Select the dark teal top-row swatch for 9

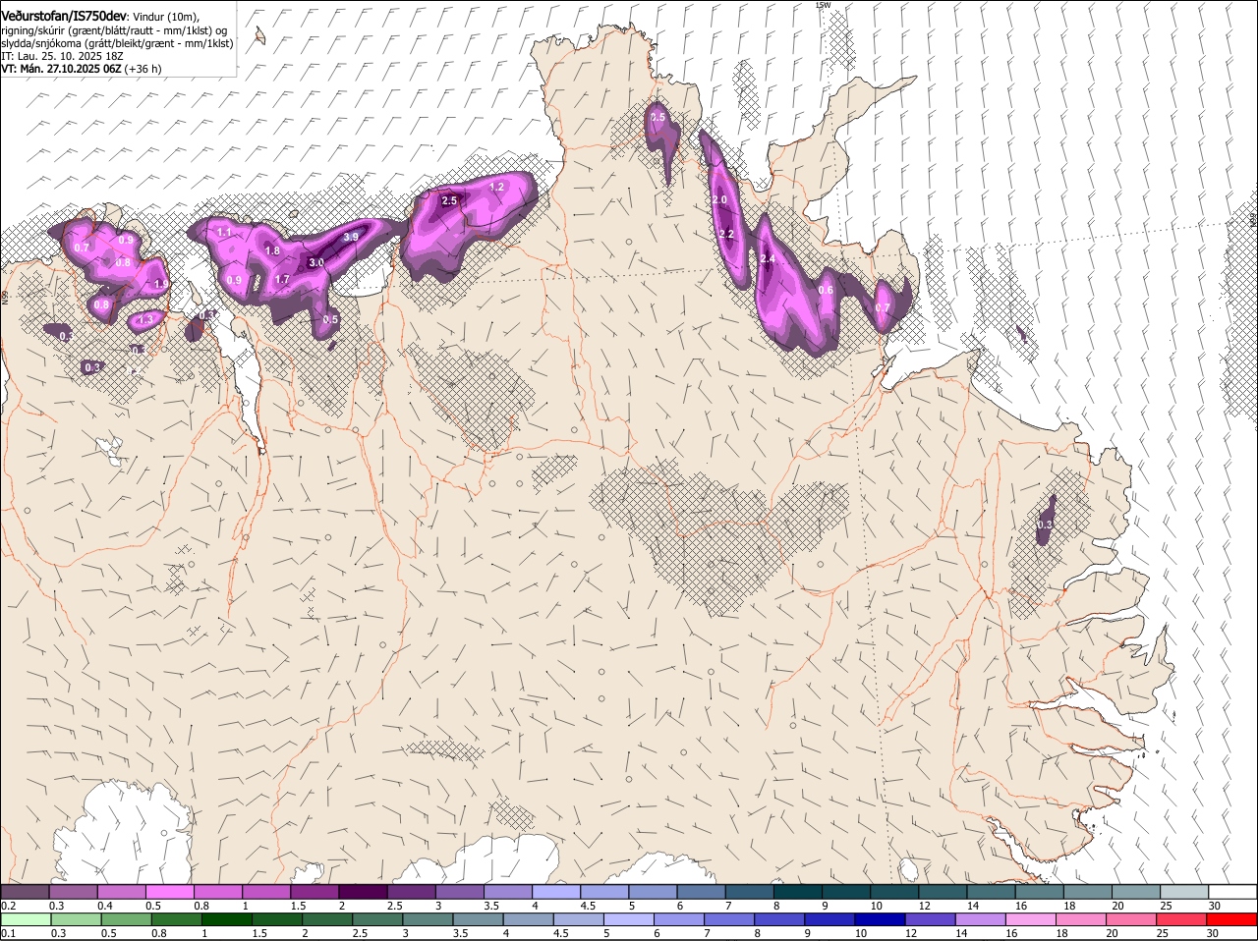(847, 891)
